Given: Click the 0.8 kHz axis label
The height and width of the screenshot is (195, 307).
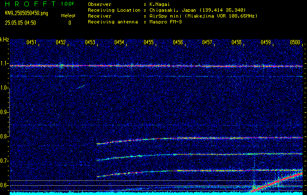Looking at the screenshot, I should (x=4, y=136).
